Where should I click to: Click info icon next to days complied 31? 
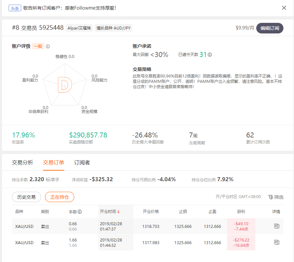pyautogui.click(x=210, y=55)
